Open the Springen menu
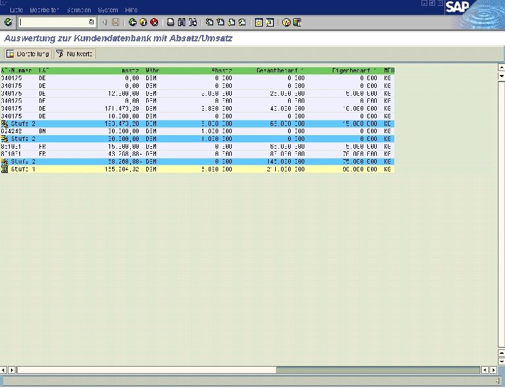 tap(79, 10)
